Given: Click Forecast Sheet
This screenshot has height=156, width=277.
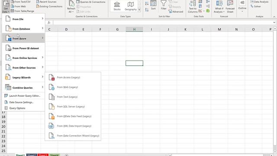Looking at the screenshot, I should coord(230,7).
